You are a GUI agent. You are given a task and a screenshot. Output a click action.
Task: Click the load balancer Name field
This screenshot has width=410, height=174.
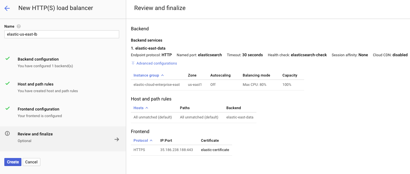click(x=62, y=34)
